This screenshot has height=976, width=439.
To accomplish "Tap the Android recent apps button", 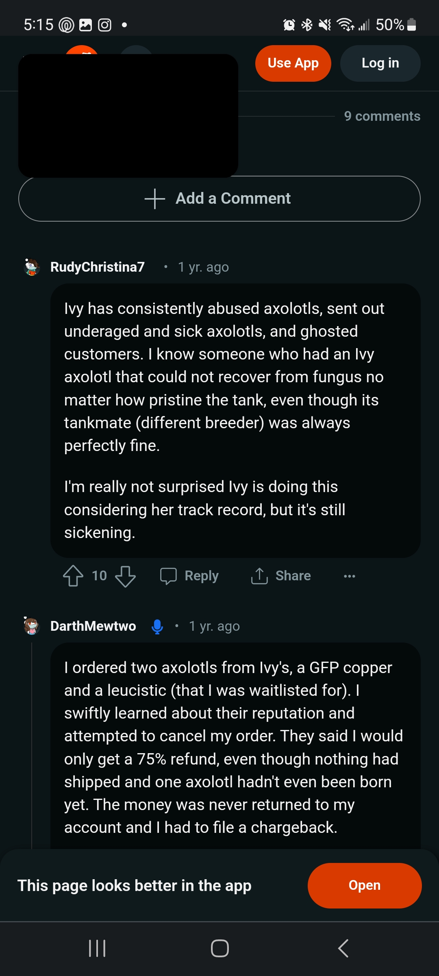I will pyautogui.click(x=97, y=948).
